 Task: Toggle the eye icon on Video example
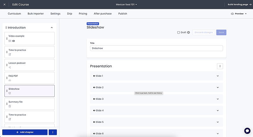tap(14, 41)
